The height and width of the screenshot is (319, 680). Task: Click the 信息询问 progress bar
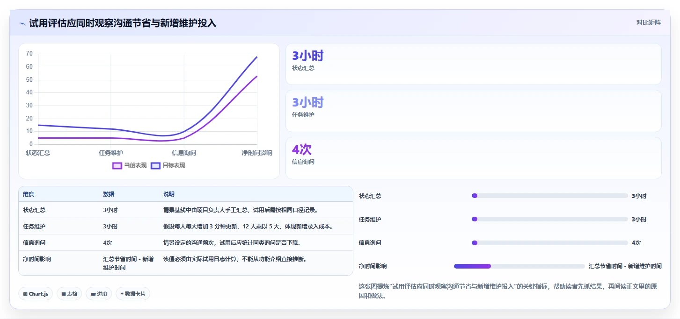pos(550,243)
